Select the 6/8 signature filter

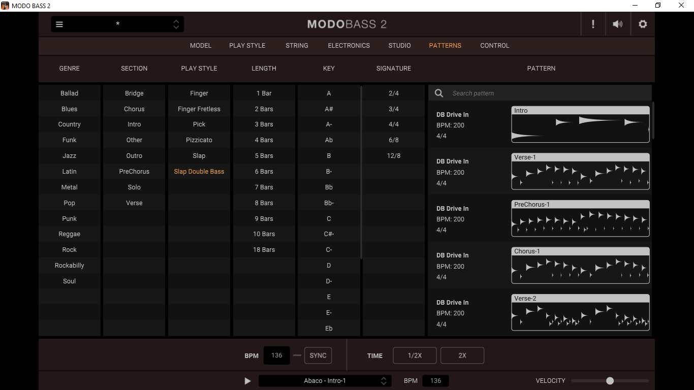394,140
